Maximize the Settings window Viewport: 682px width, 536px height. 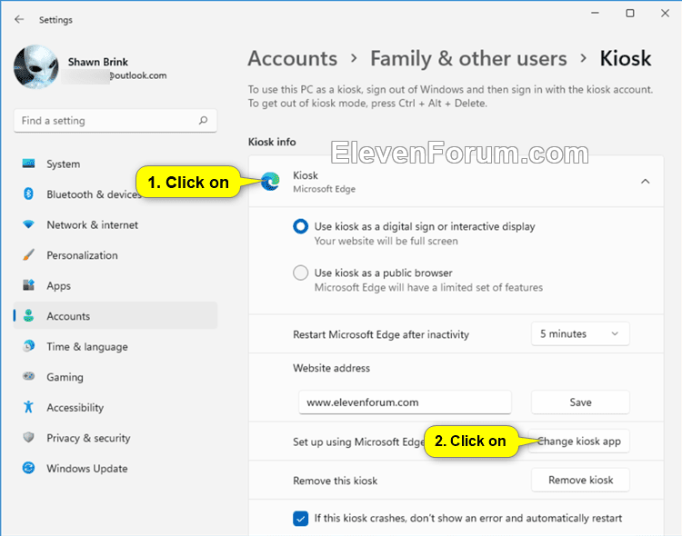pyautogui.click(x=630, y=13)
